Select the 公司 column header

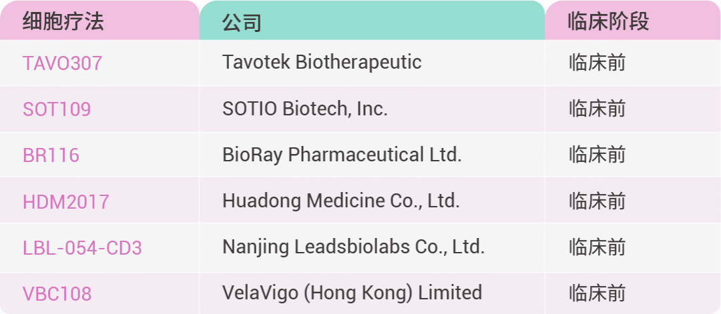pyautogui.click(x=241, y=23)
